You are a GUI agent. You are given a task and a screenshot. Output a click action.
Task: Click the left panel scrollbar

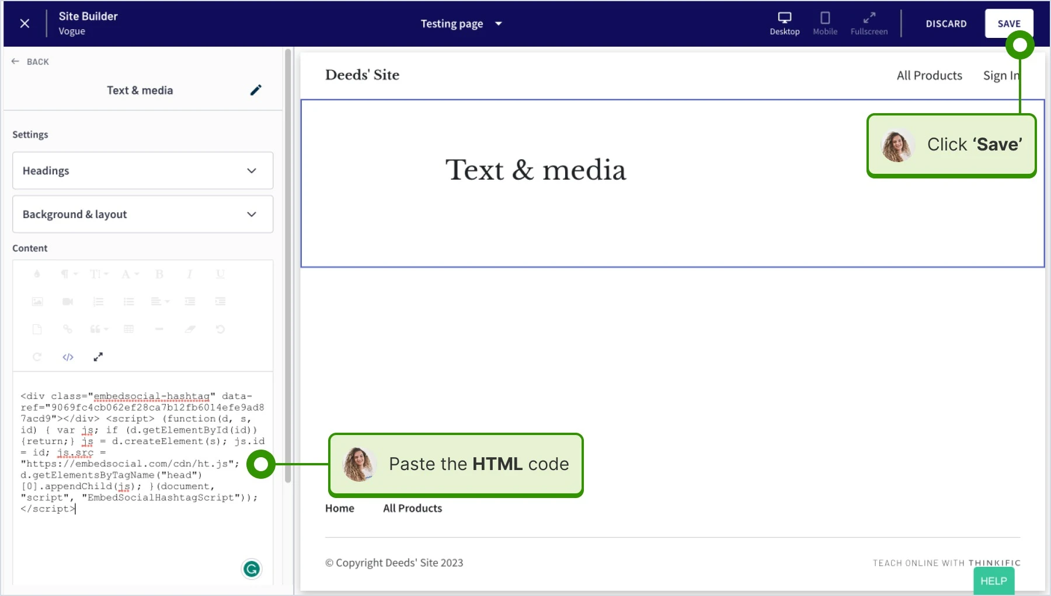[x=288, y=266]
